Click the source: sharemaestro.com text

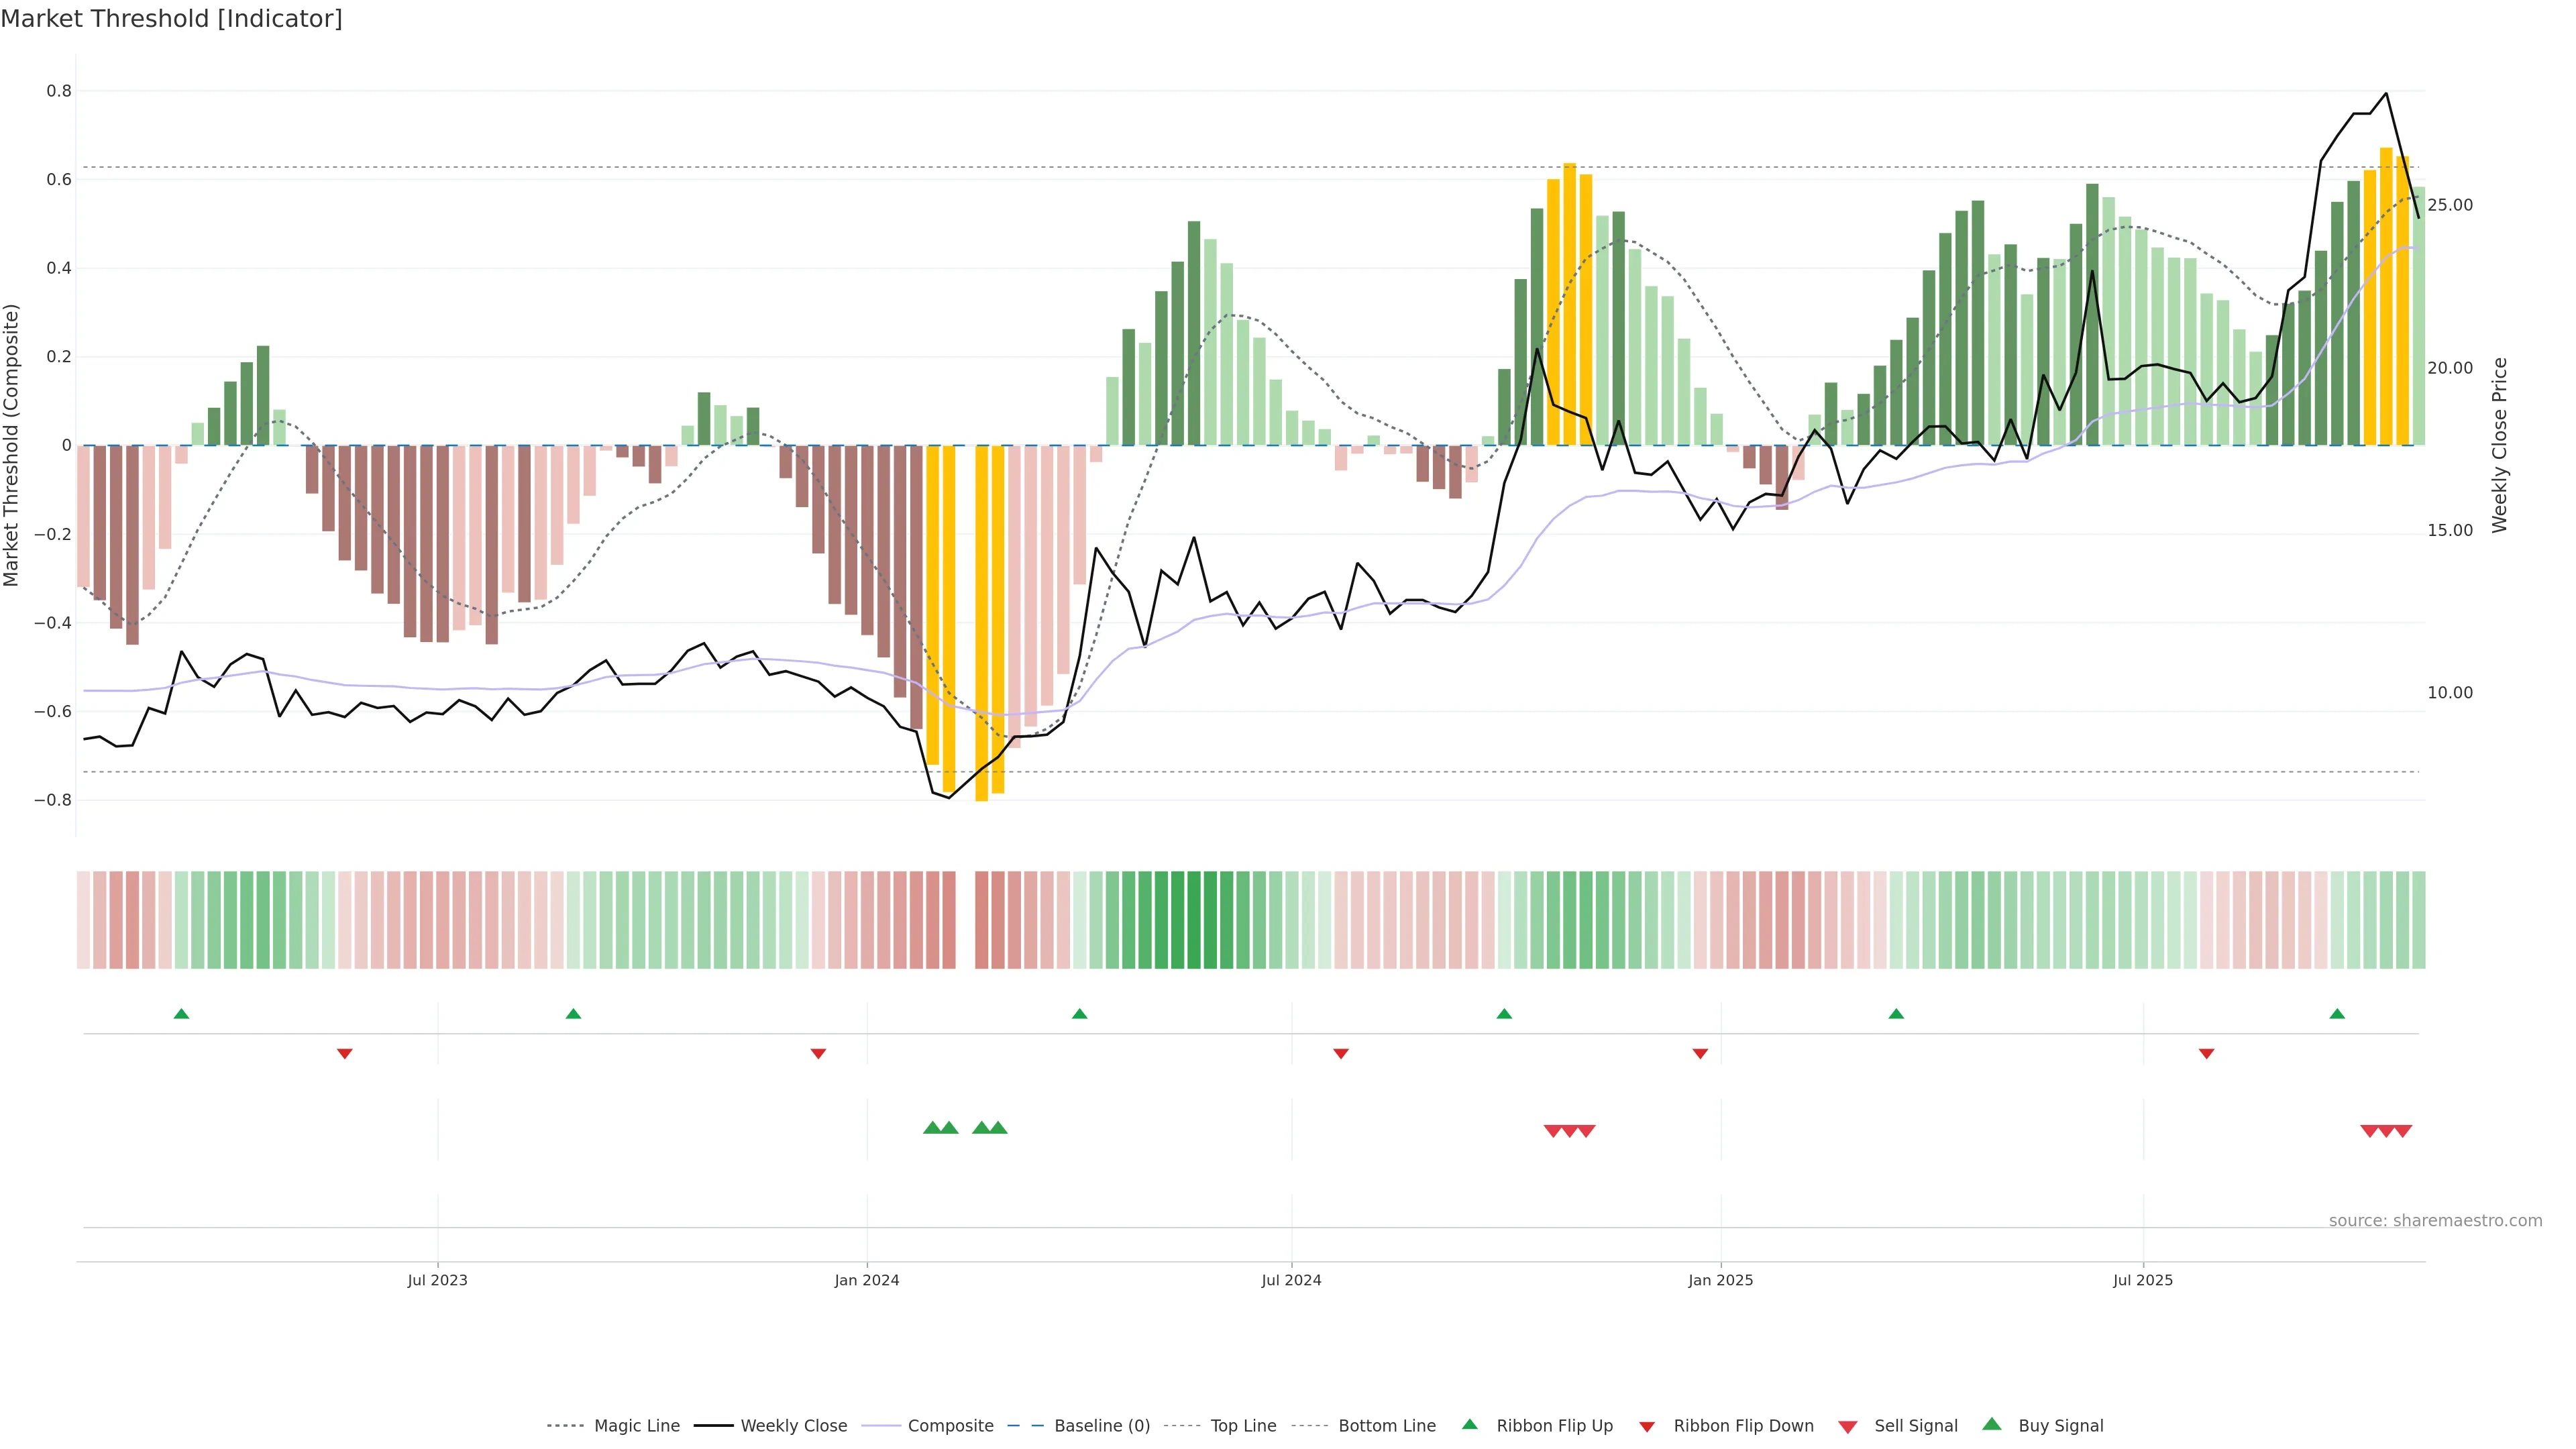pyautogui.click(x=2435, y=1221)
